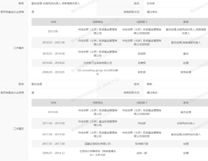Click the '立信会计师事务所' employer cell
The width and height of the screenshot is (208, 161).
(98, 153)
